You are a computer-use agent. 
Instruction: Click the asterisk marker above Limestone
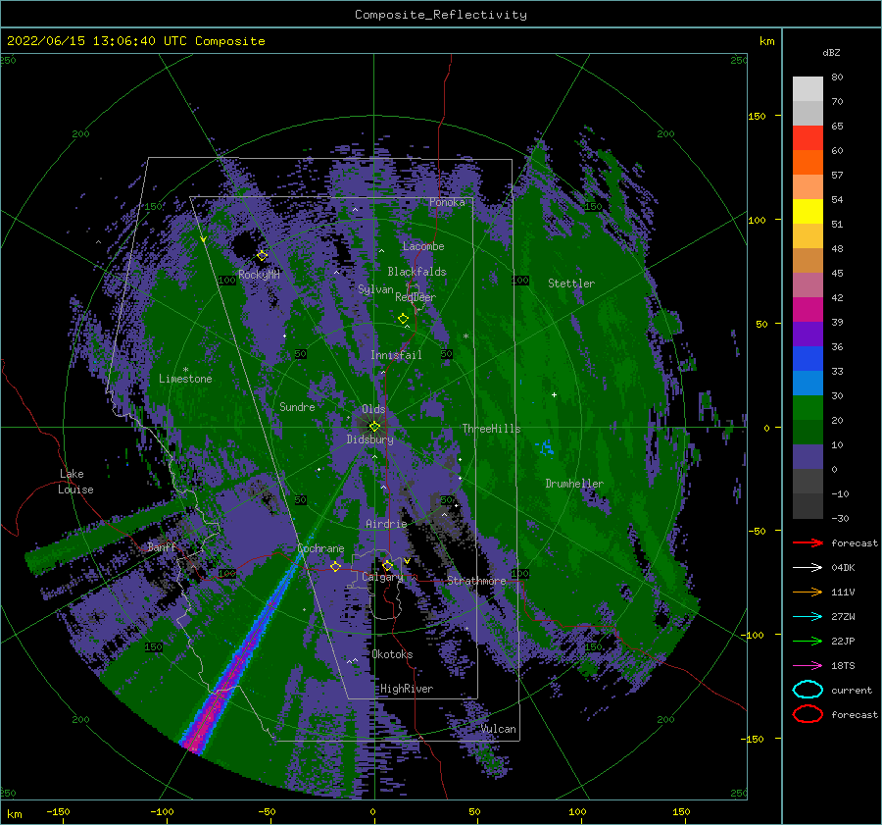click(x=185, y=370)
